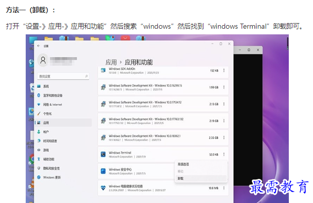Screen dimensions: 313x203
Task: Open the 游戏 settings category
Action: (63, 150)
